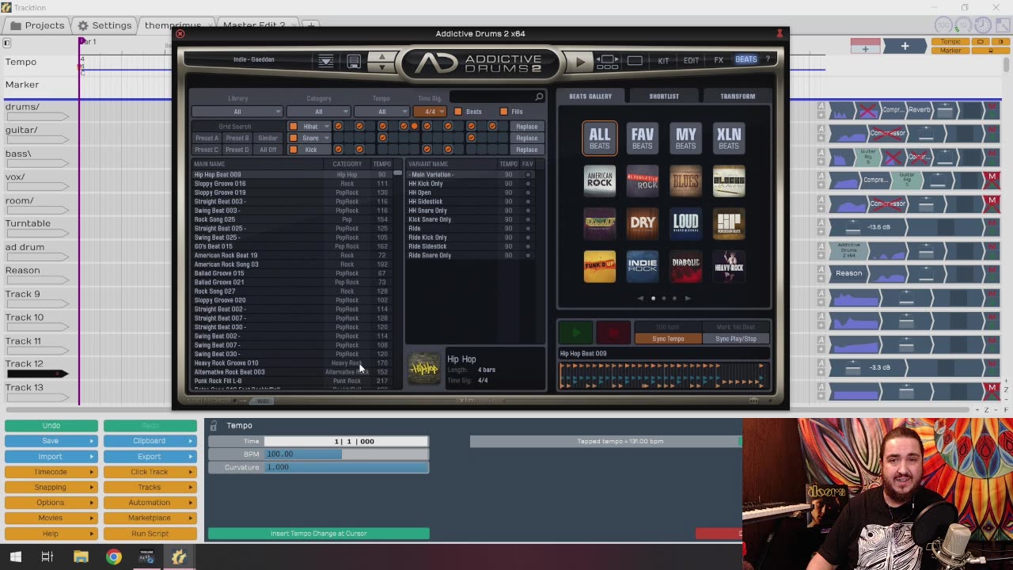The width and height of the screenshot is (1013, 570).
Task: Open the American Rock beat pack
Action: [x=599, y=181]
